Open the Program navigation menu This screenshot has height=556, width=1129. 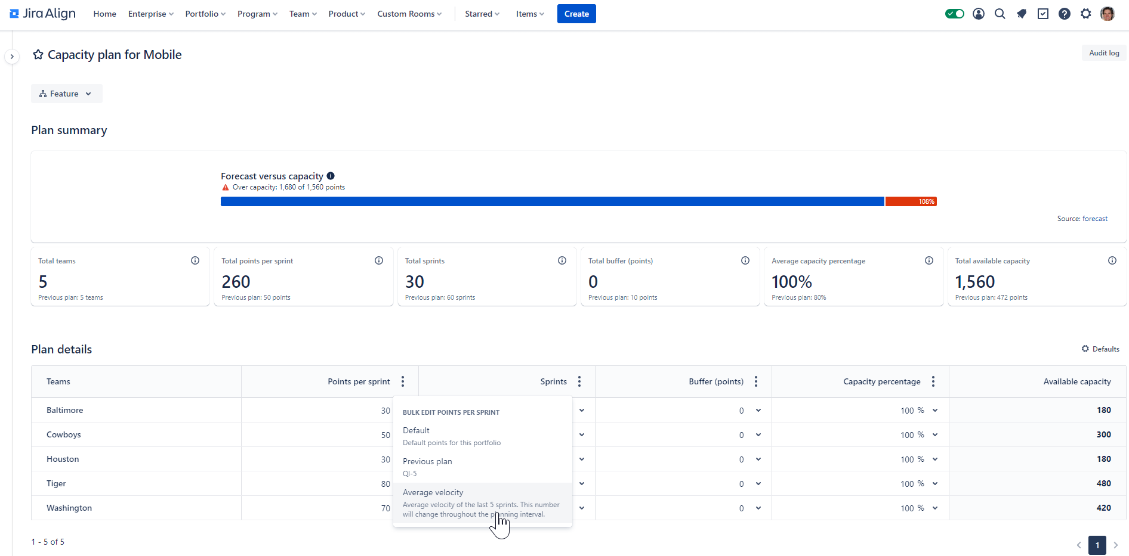257,14
